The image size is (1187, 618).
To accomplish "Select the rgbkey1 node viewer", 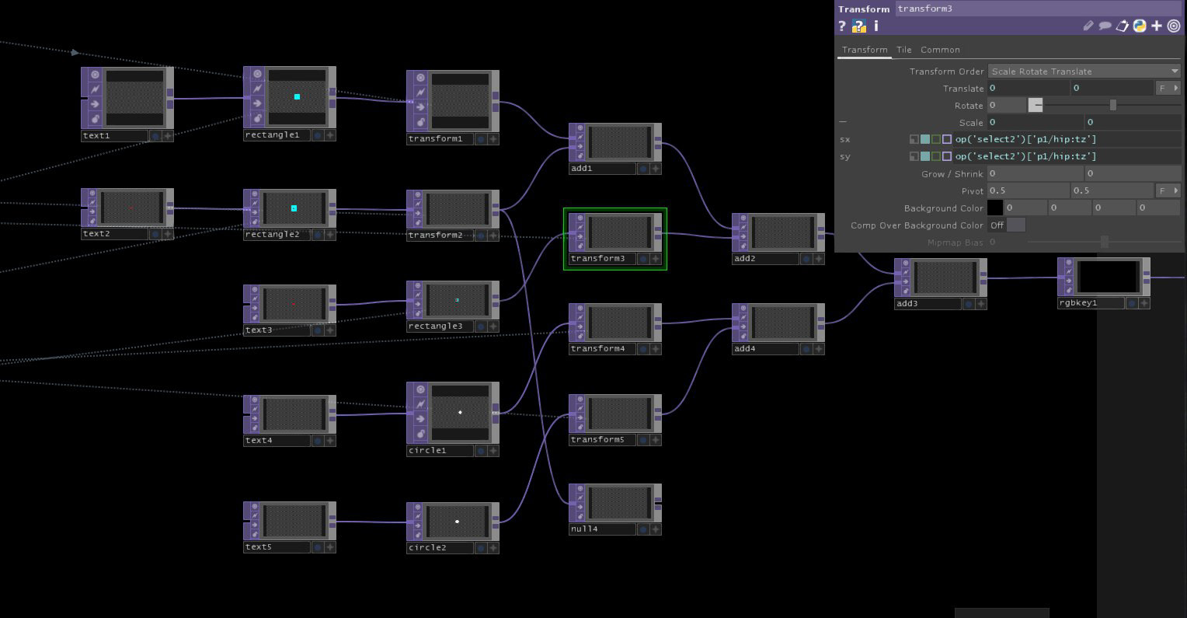I will click(x=1109, y=277).
